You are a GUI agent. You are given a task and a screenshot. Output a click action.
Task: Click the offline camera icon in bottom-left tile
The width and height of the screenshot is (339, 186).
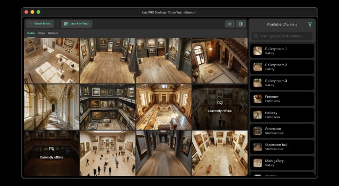(x=51, y=149)
